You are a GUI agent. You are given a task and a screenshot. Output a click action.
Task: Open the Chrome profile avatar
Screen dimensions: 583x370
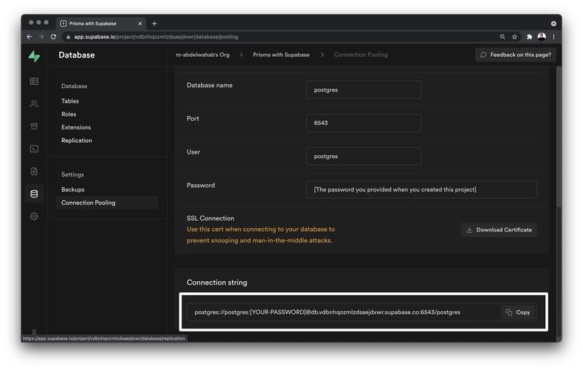(x=541, y=36)
